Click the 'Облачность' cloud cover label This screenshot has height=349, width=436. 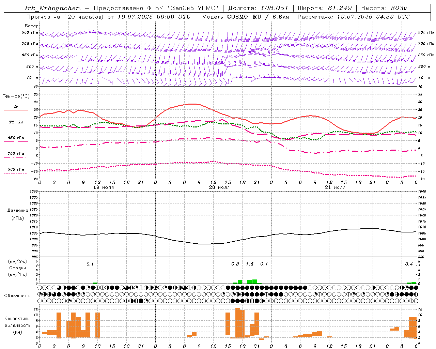pos(17,296)
